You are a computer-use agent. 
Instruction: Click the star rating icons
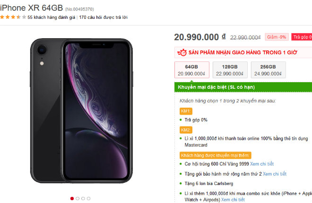13,17
